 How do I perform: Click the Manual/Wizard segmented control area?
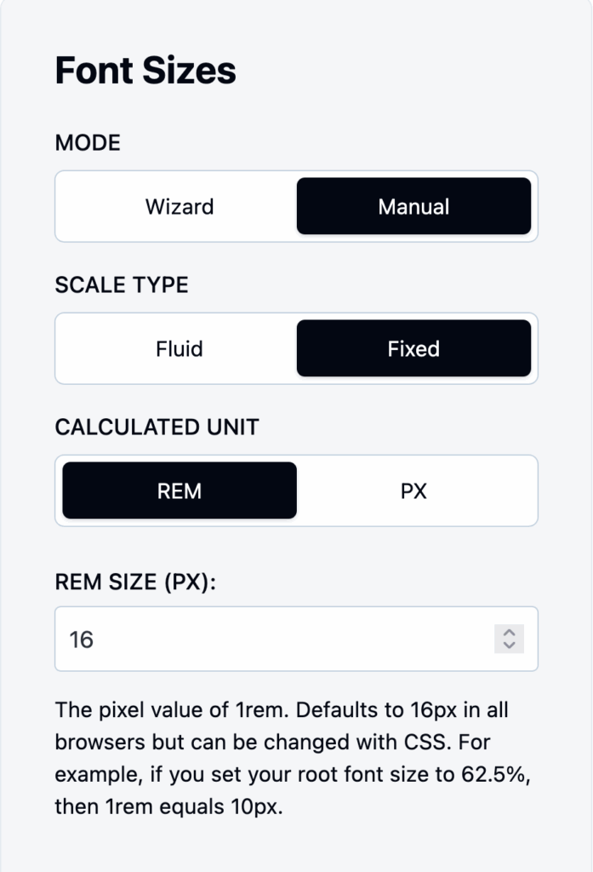296,206
